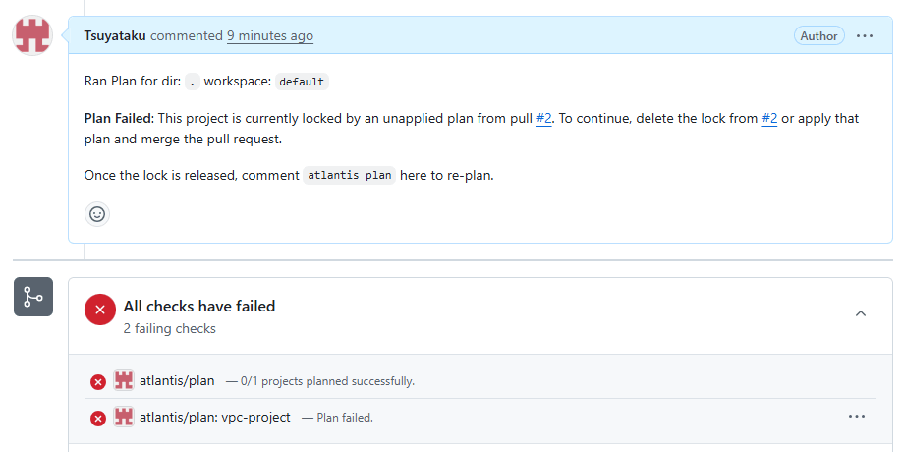Screen dimensions: 902x452
Task: Click the atlantis/plan: vpc-project app avatar
Action: click(x=124, y=417)
